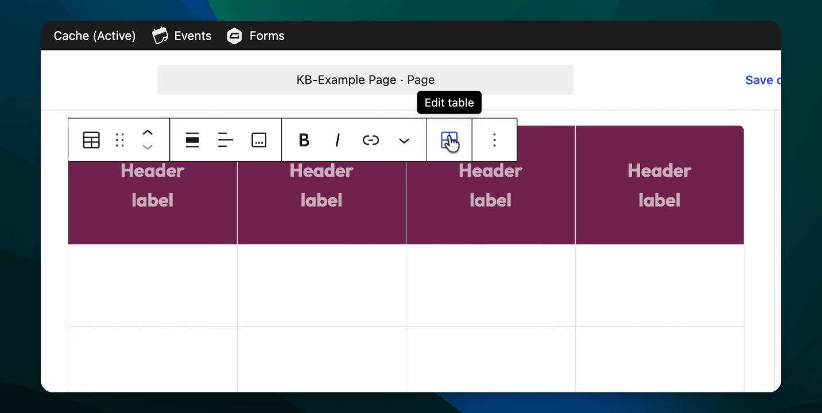
Task: Insert a link from the toolbar
Action: click(x=371, y=140)
